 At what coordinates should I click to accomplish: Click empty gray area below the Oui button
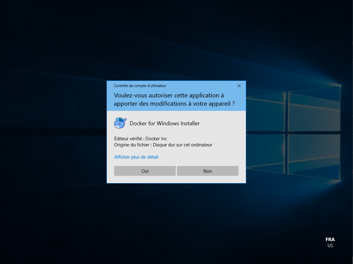pos(145,179)
